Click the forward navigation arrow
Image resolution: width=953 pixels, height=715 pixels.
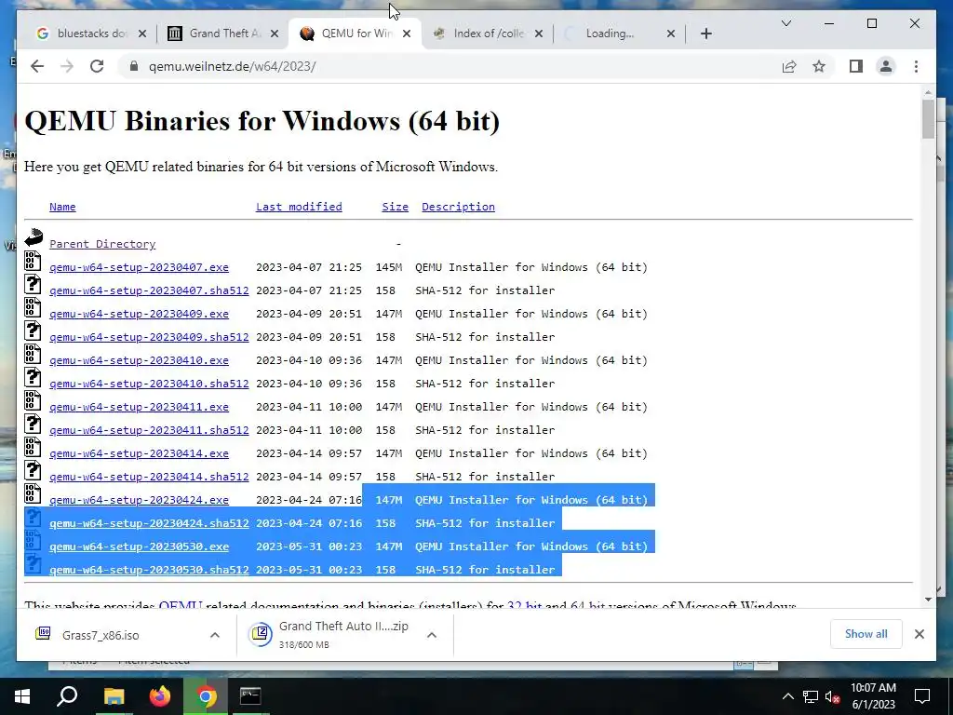[x=67, y=66]
